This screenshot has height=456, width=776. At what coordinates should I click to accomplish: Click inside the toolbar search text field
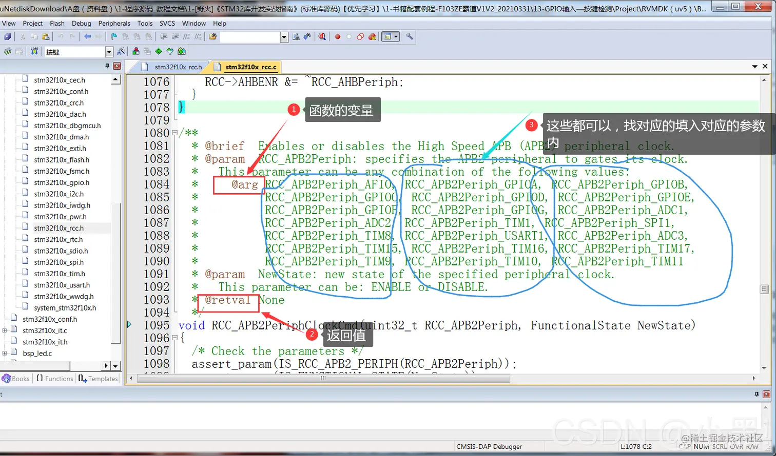tap(250, 37)
